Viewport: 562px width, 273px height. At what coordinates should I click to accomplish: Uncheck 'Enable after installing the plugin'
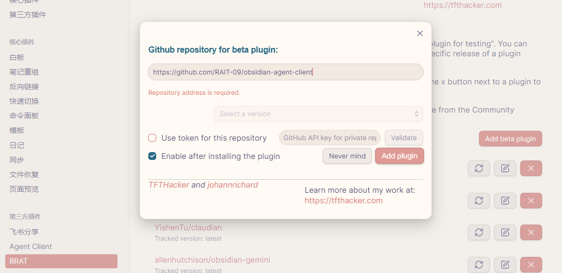point(153,156)
